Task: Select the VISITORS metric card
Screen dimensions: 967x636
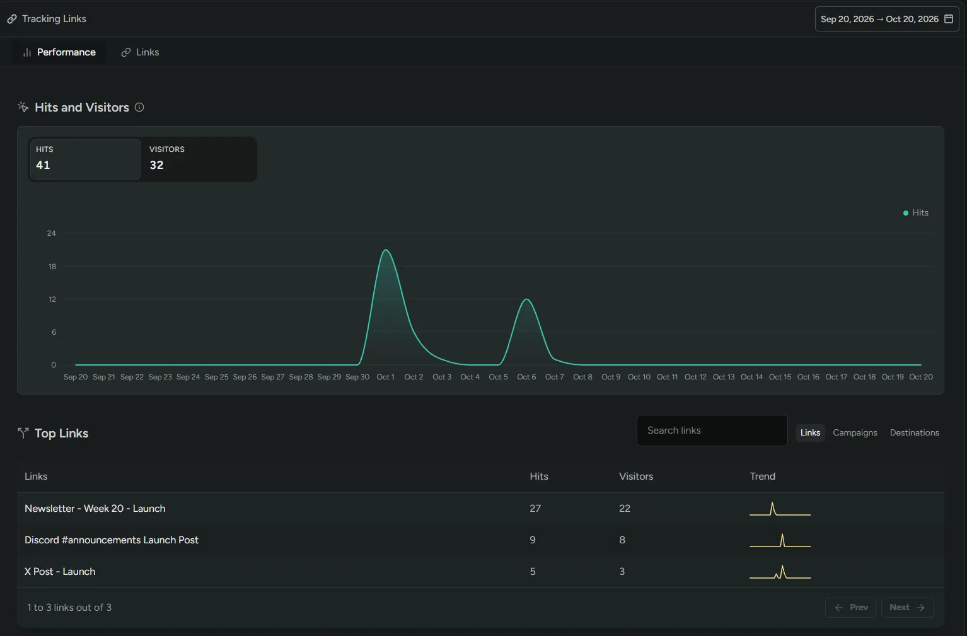Action: pos(199,159)
